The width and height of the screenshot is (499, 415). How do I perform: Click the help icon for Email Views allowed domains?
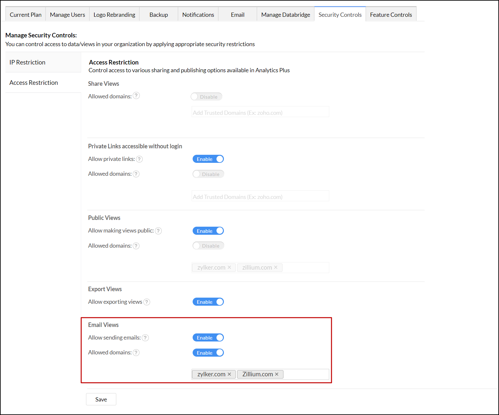136,352
